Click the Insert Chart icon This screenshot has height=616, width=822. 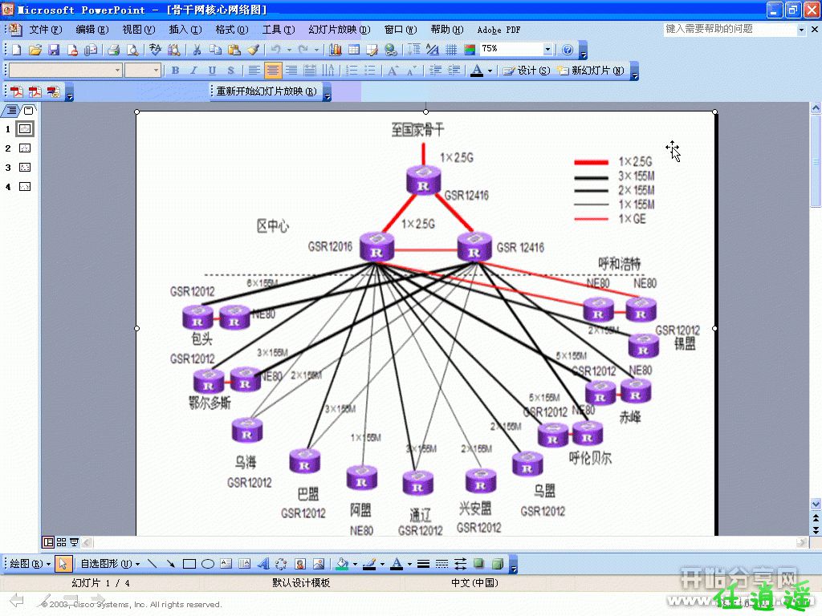coord(336,50)
